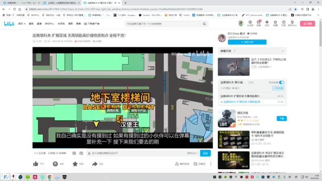Viewport: 322px width, 181px height.
Task: Open the 番剧 navigation item
Action: pos(31,24)
